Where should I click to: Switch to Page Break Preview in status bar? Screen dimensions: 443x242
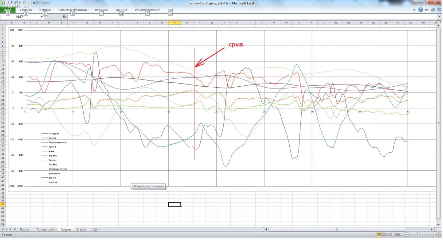click(x=389, y=234)
